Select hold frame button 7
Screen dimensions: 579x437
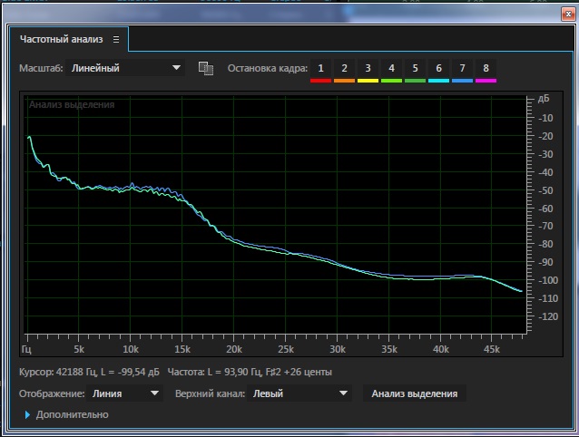coord(462,69)
